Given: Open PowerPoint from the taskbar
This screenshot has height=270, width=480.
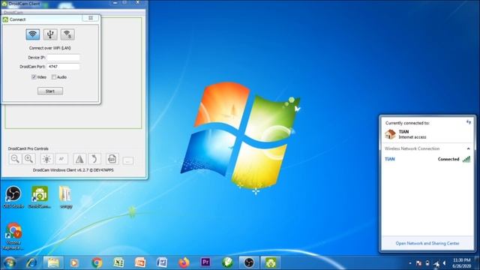Looking at the screenshot, I should (140, 262).
